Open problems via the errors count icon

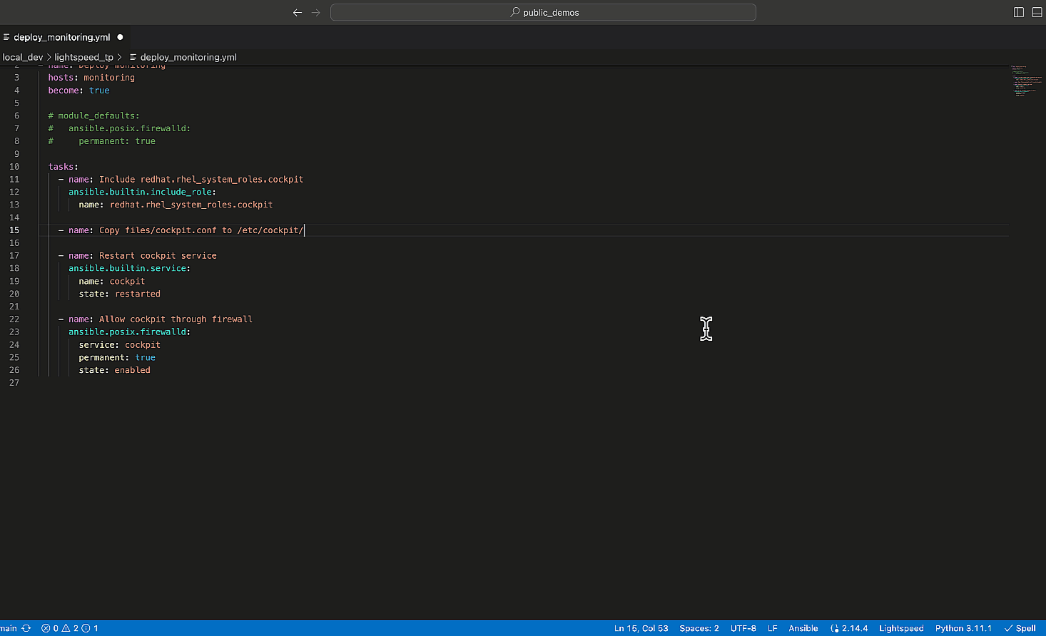46,628
